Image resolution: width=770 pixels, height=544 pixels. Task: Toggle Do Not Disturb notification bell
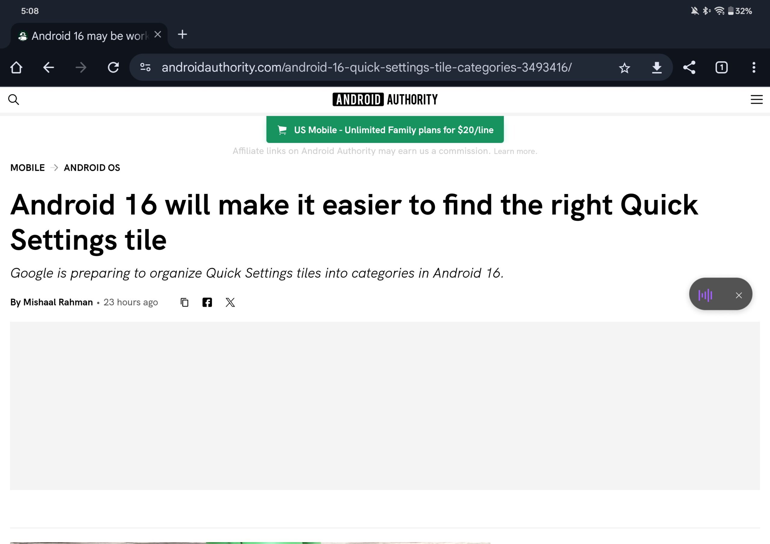point(695,11)
